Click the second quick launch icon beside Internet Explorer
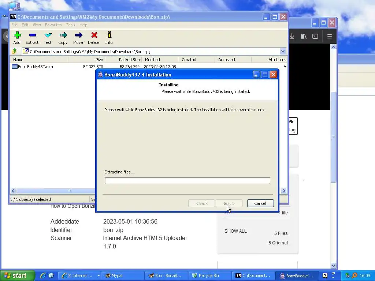 [51, 276]
